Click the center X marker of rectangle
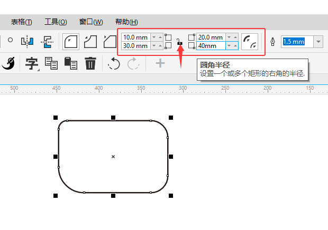Viewport: 328px width, 230px height. 113,157
